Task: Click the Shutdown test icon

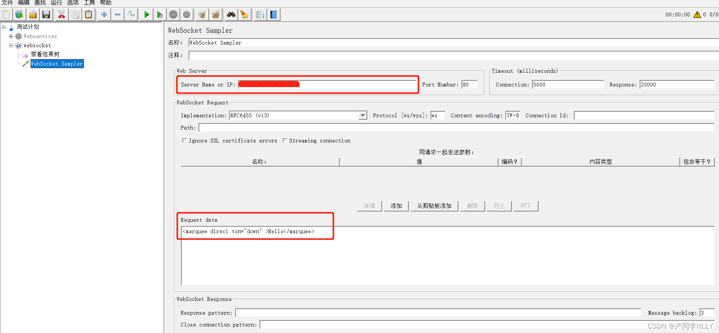Action: click(x=187, y=15)
